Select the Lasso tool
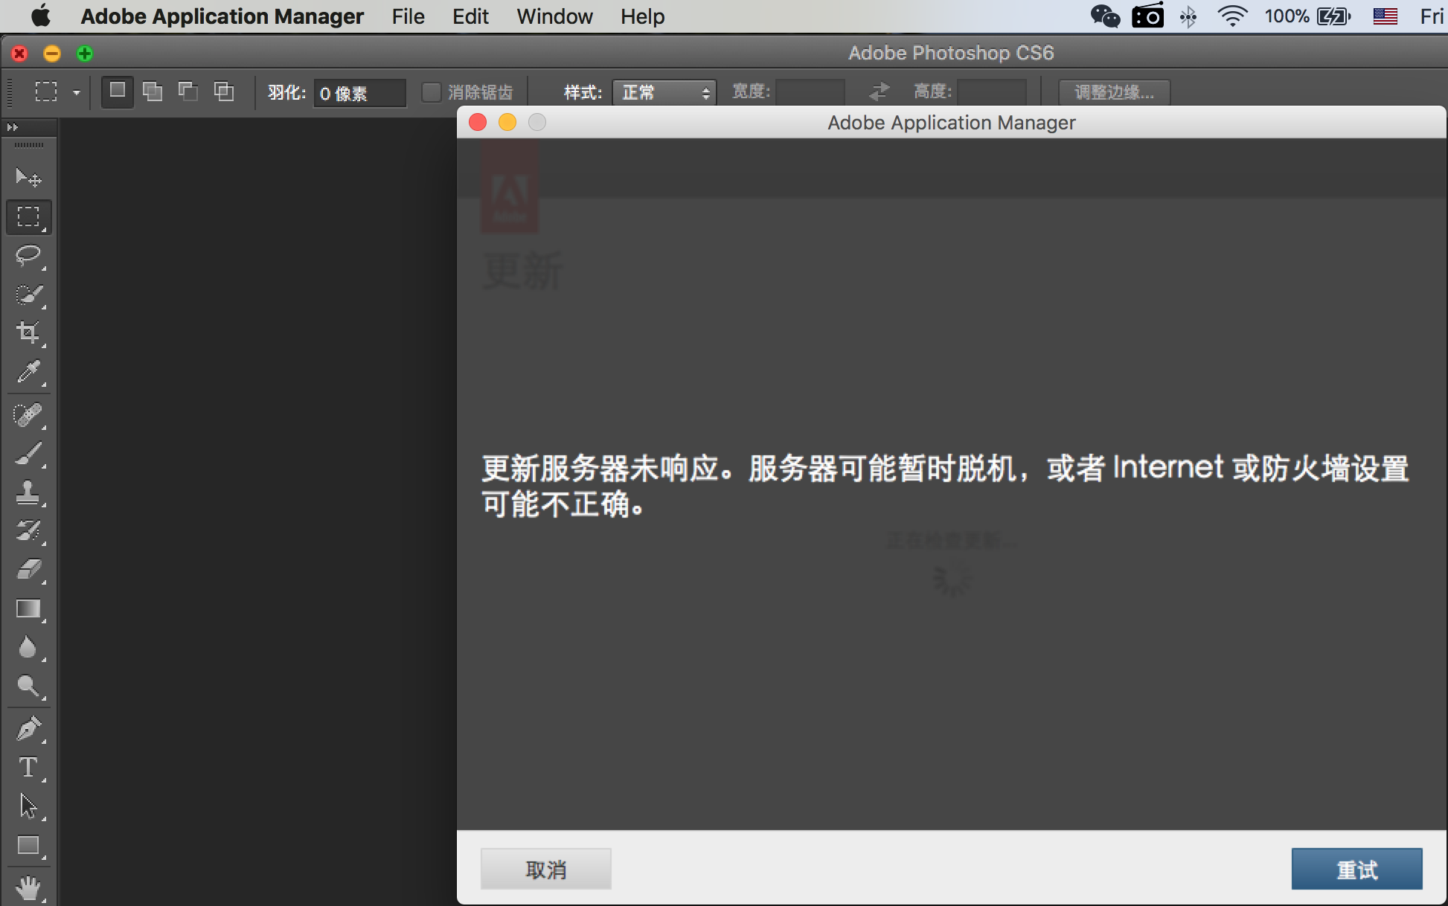 (x=29, y=256)
